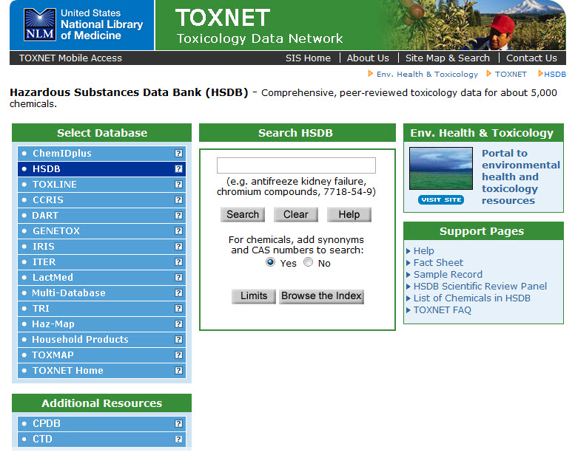Open List of Chemicals in HSDB
This screenshot has height=455, width=575.
pos(472,298)
